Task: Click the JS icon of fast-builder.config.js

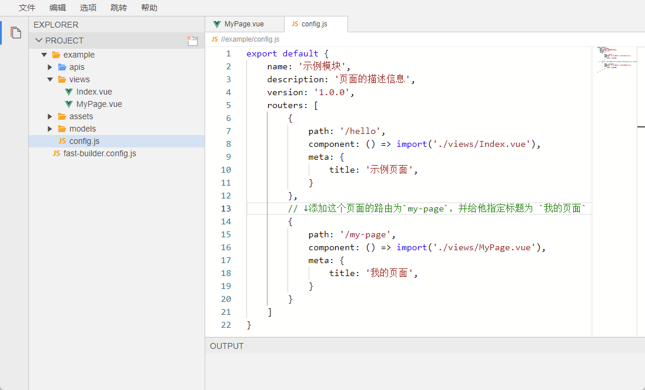Action: point(56,153)
